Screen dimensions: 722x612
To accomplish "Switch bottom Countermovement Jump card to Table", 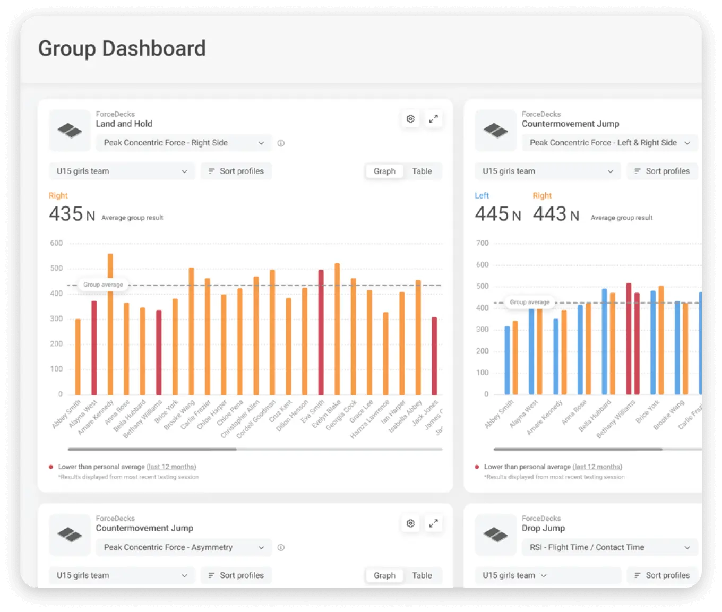I will click(x=422, y=575).
